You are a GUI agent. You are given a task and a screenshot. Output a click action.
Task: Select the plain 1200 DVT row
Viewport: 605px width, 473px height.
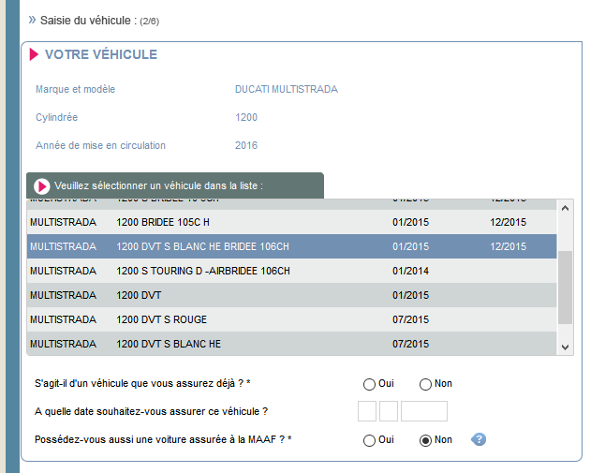pos(291,295)
